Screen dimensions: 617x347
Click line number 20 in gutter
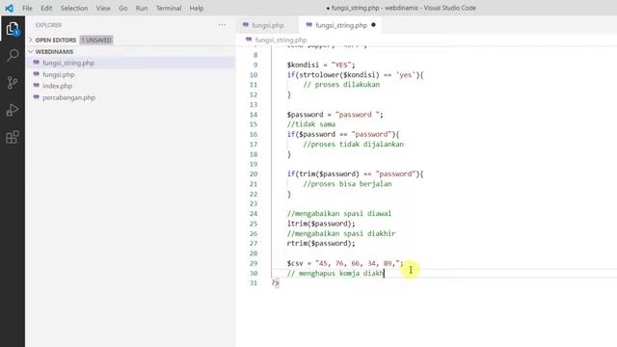[254, 173]
